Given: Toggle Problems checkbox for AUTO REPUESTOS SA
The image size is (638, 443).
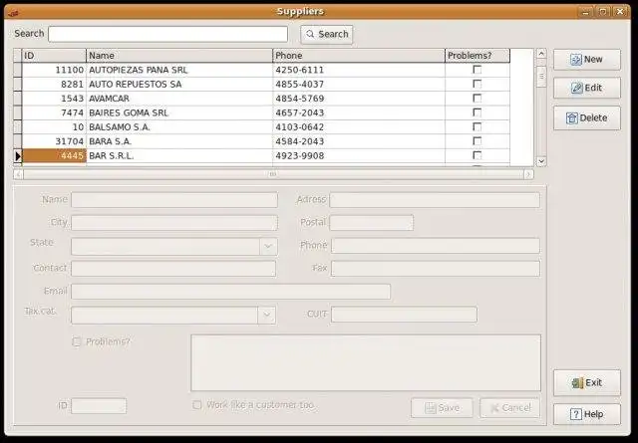Looking at the screenshot, I should click(477, 84).
